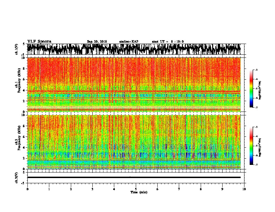Click time axis tick label "4"
The height and width of the screenshot is (212, 275).
(x=114, y=189)
